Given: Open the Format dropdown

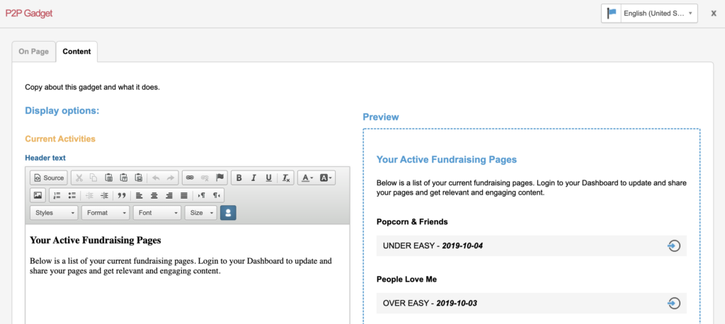Looking at the screenshot, I should [105, 212].
